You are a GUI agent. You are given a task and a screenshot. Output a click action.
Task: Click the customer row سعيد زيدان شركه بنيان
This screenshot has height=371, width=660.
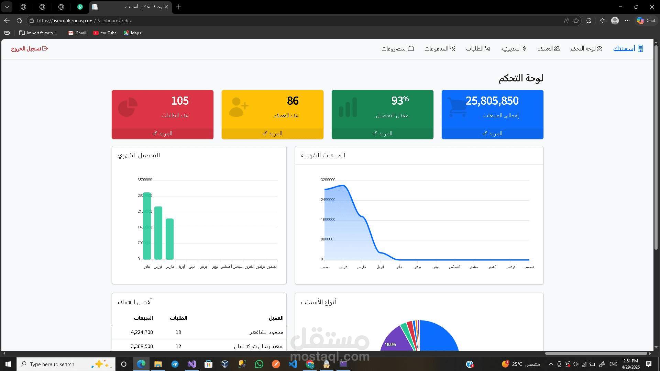[199, 346]
